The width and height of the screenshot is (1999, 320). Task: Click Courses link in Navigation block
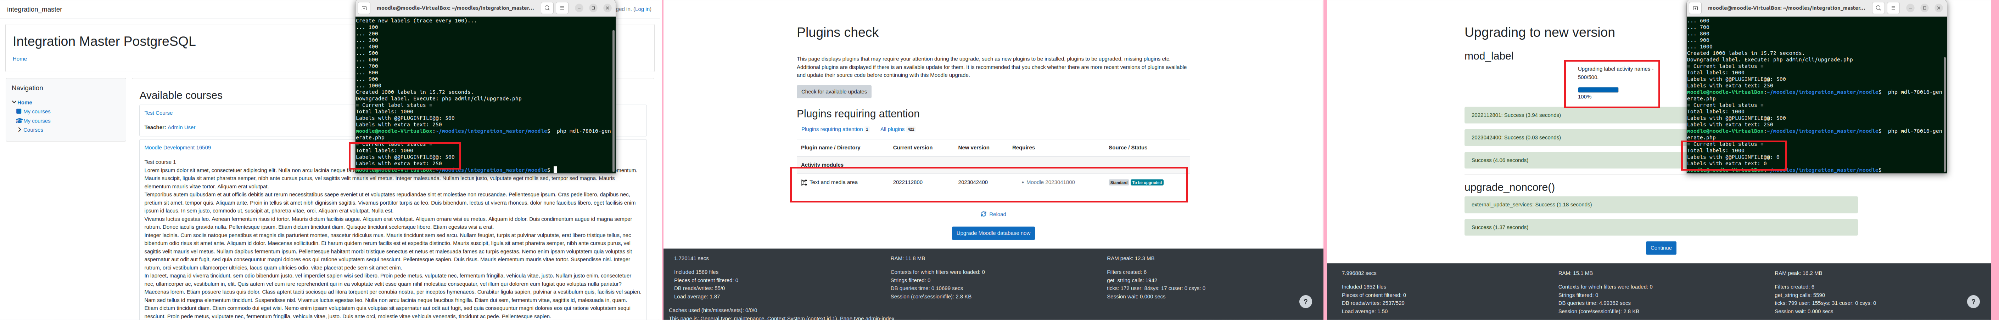(33, 130)
